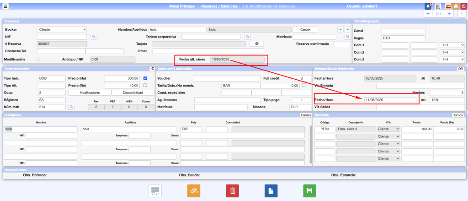This screenshot has height=201, width=468.
Task: Click the green save disk icon
Action: pyautogui.click(x=309, y=191)
